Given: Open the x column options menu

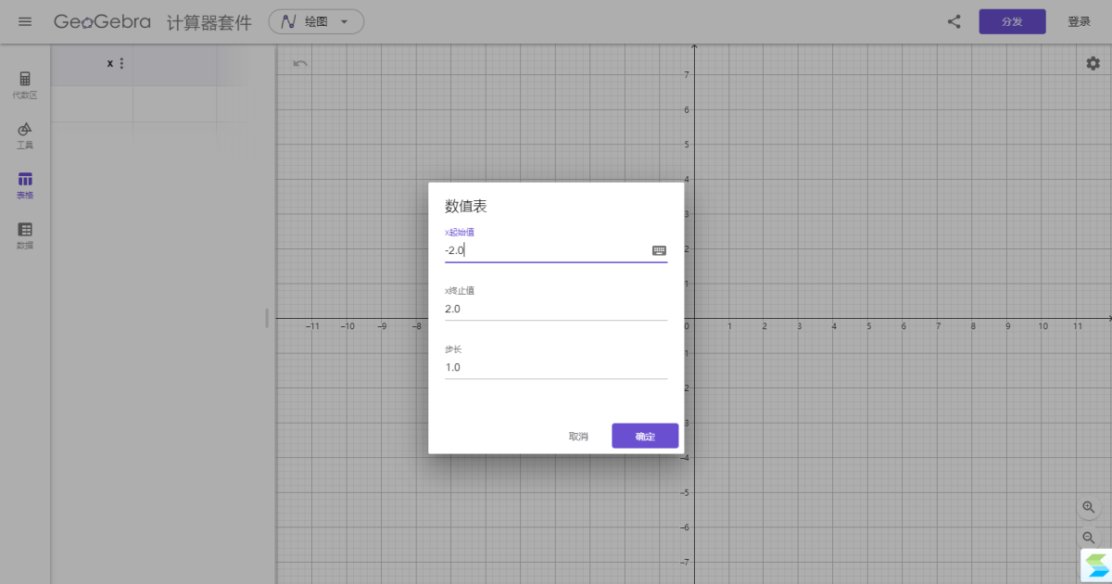Looking at the screenshot, I should [x=121, y=63].
